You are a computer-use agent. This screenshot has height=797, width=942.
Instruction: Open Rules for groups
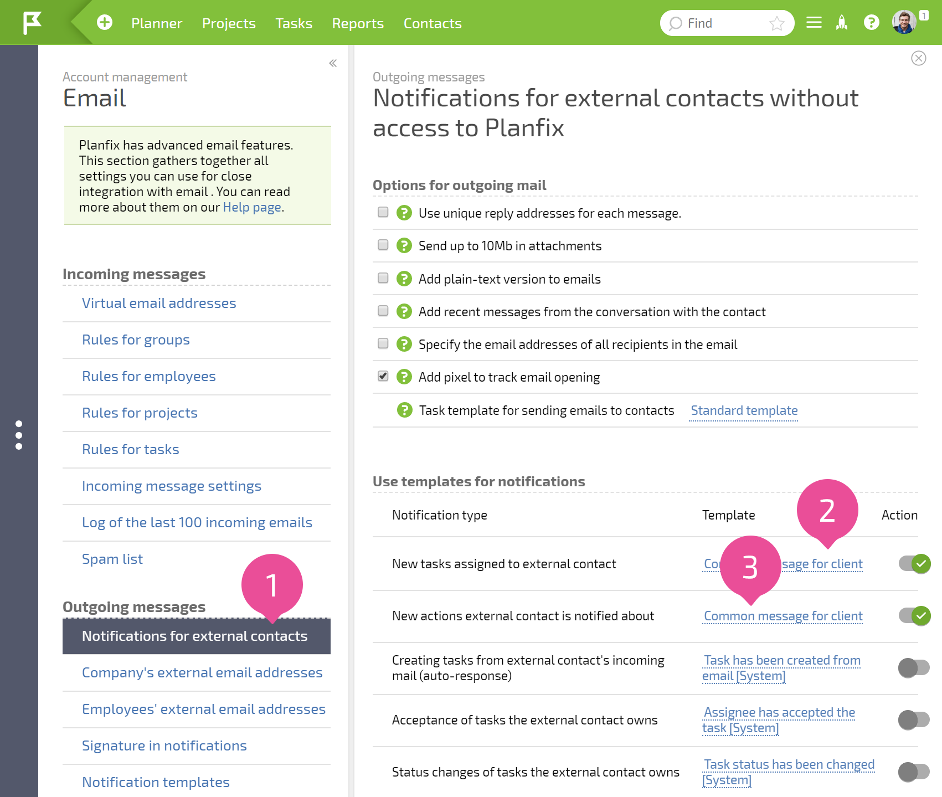coord(136,340)
